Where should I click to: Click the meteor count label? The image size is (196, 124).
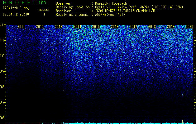click(x=44, y=10)
